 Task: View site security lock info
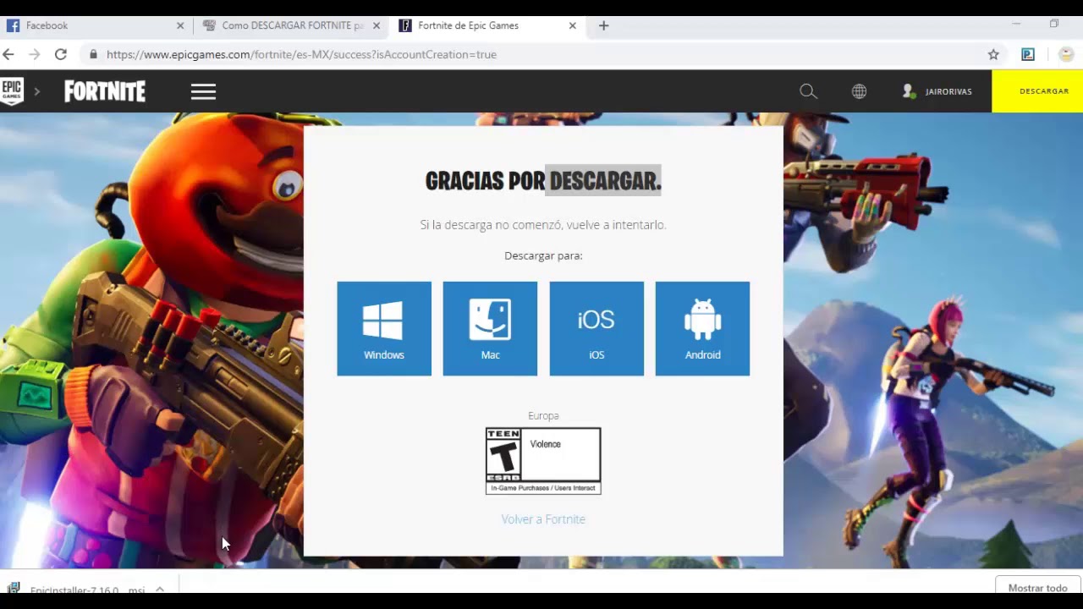[94, 54]
